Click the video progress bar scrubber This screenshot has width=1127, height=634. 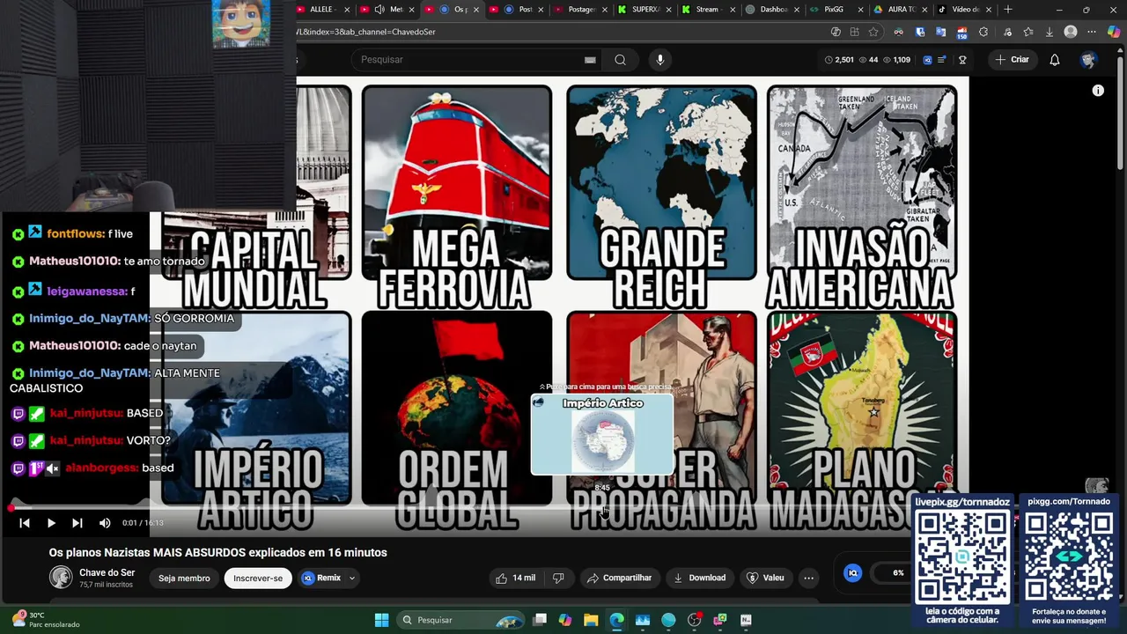click(11, 508)
